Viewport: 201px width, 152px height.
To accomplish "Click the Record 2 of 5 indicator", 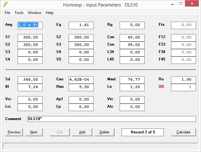I will 143,132.
